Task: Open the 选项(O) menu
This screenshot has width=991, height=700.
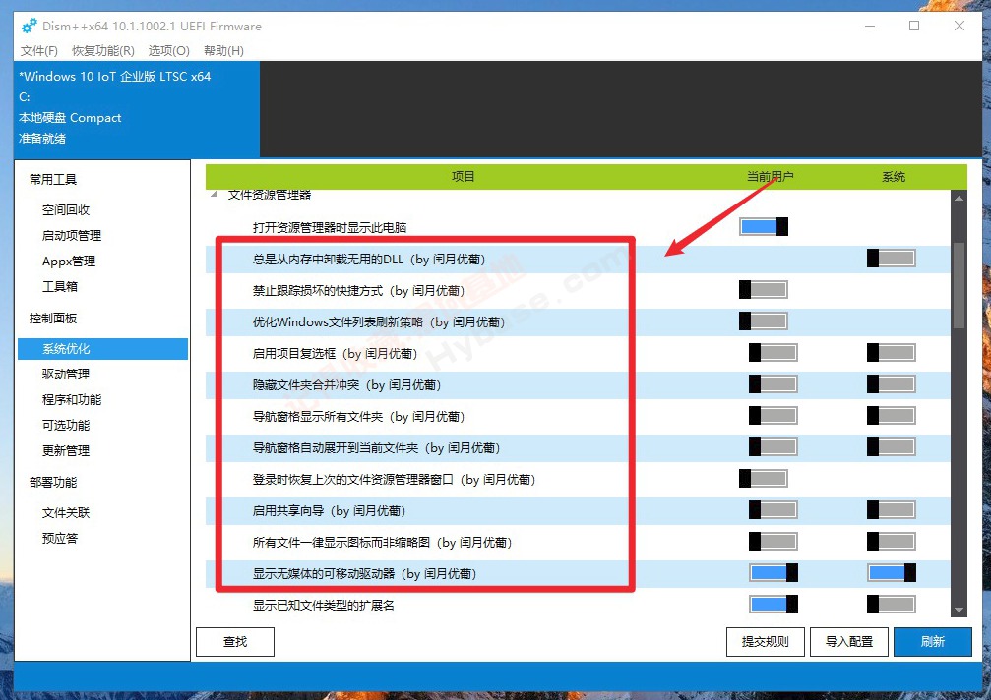Action: tap(168, 50)
